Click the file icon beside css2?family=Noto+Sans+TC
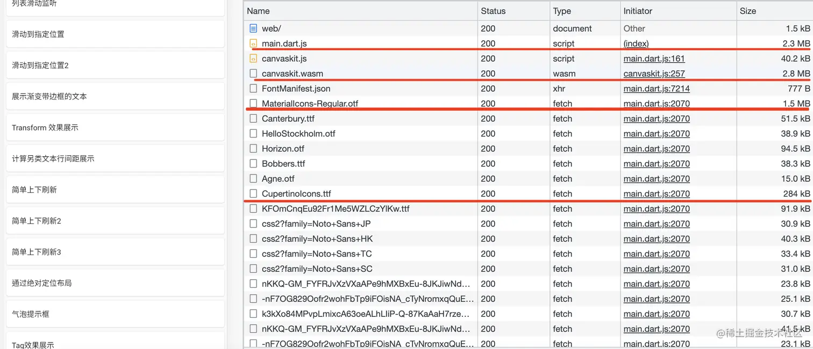This screenshot has width=813, height=349. coord(253,254)
